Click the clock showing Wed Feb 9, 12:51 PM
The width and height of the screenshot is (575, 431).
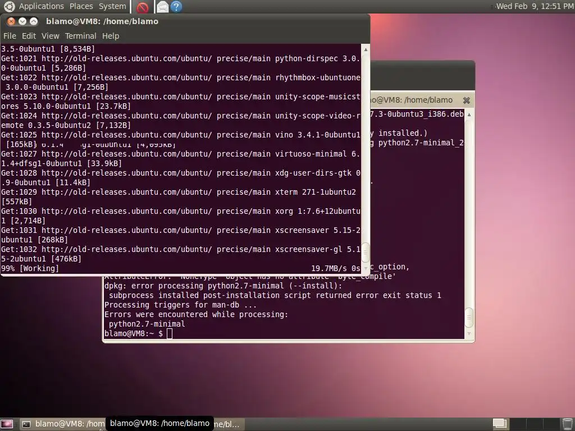pos(535,6)
